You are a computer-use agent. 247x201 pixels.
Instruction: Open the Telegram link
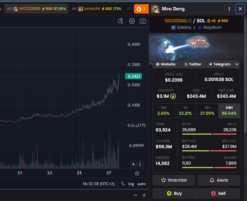[219, 64]
